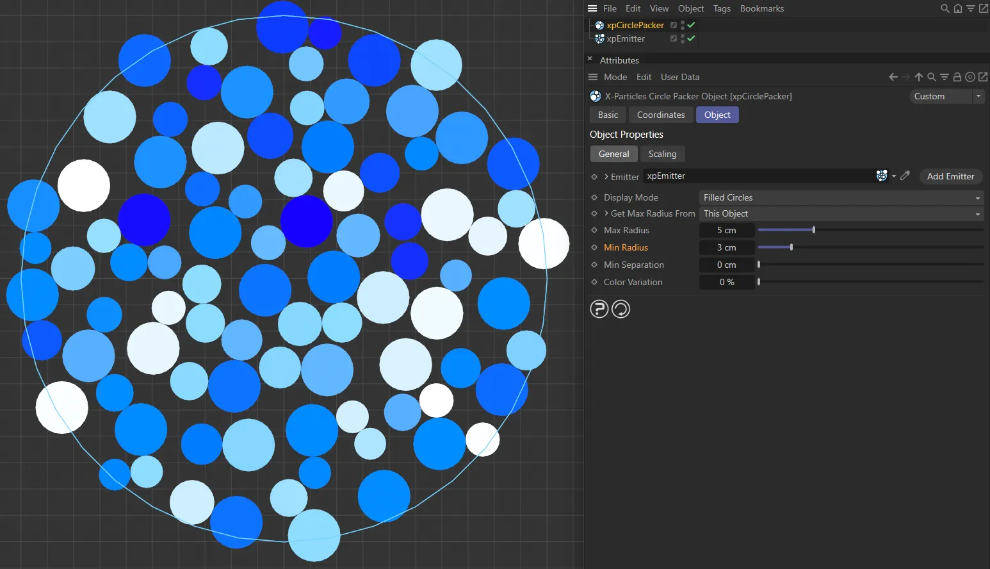Click the xpEmitter object icon

[599, 38]
